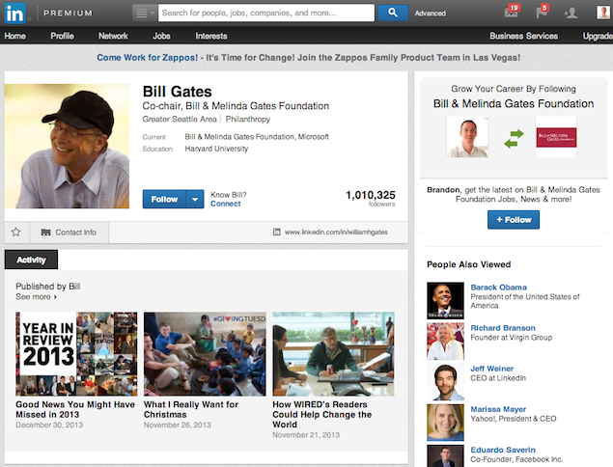Viewport: 613px width, 467px height.
Task: Open Advanced search
Action: point(430,14)
